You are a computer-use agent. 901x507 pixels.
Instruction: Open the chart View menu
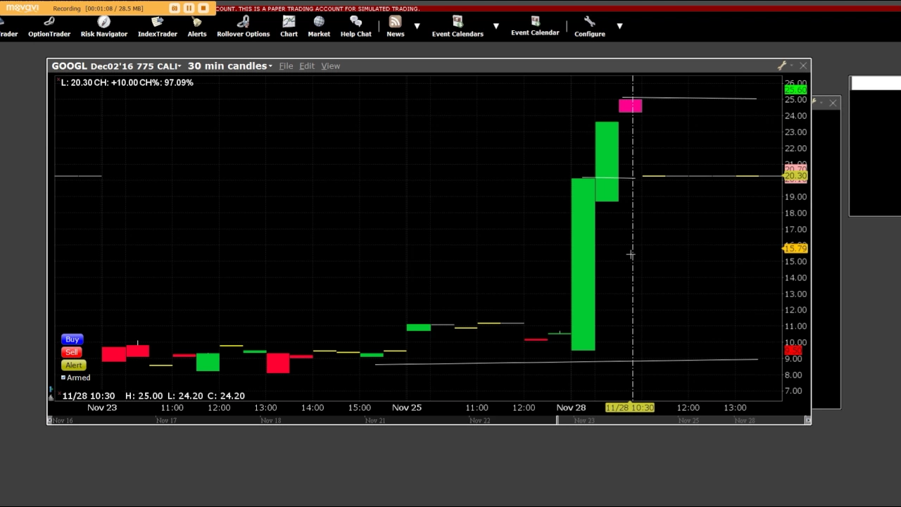331,66
